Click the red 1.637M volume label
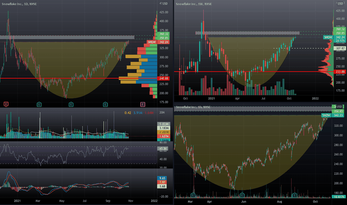This screenshot has width=347, height=205. [x=164, y=136]
